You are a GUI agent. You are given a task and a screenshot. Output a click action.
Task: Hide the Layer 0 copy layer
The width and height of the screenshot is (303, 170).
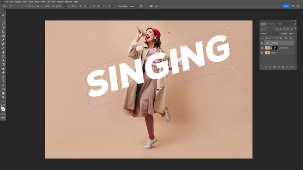coord(262,48)
